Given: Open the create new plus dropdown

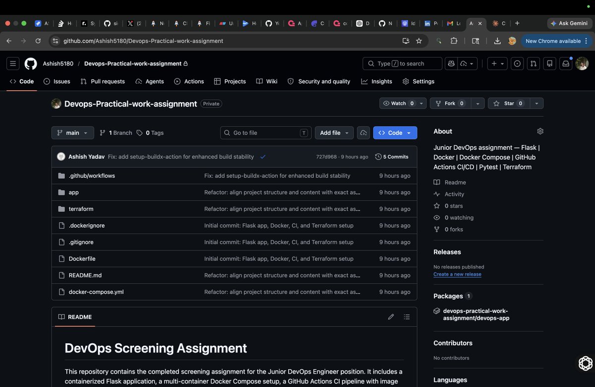Looking at the screenshot, I should (x=497, y=64).
